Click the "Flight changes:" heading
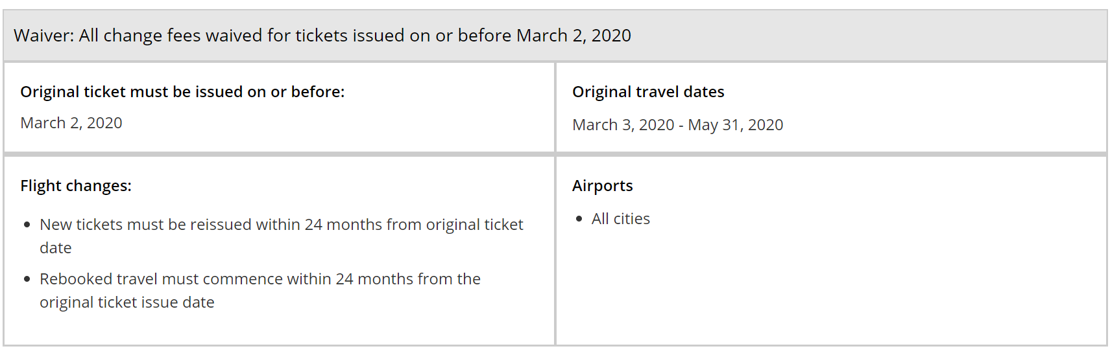This screenshot has width=1110, height=353. click(x=76, y=186)
